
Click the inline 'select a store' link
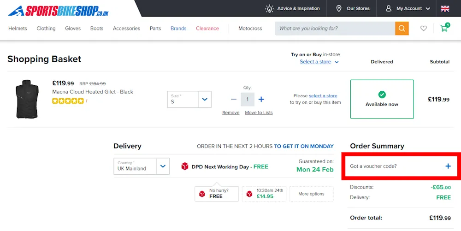click(323, 96)
